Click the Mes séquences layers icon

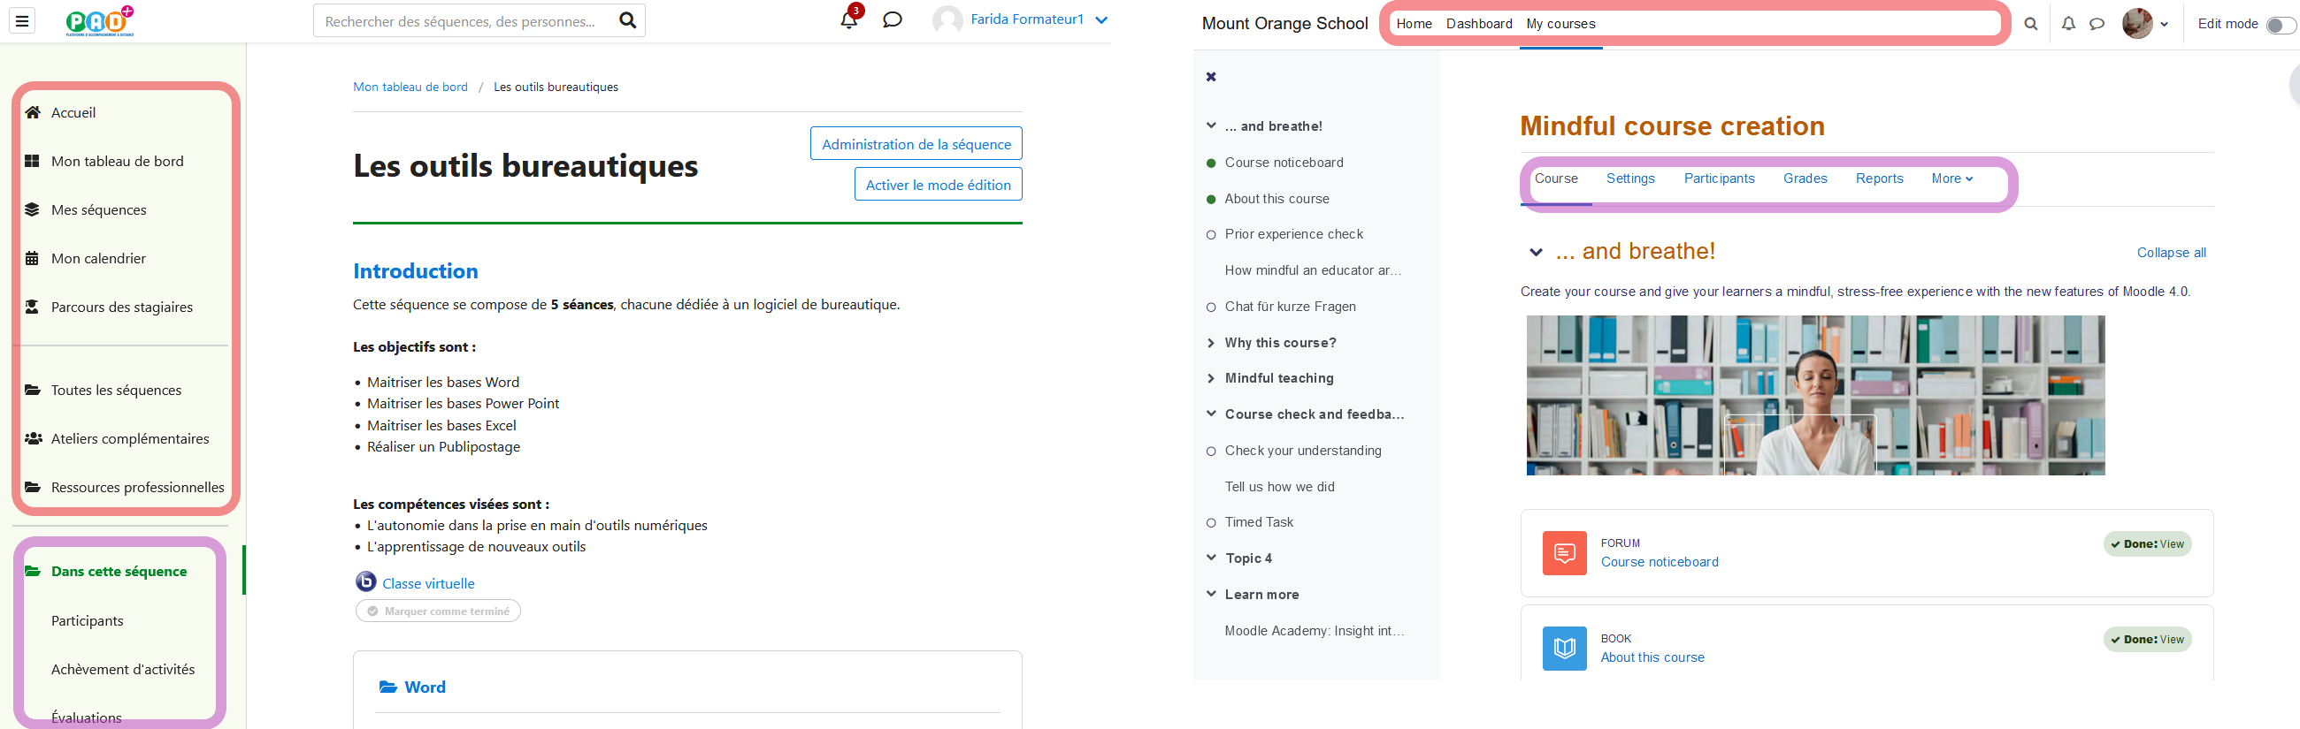(32, 209)
